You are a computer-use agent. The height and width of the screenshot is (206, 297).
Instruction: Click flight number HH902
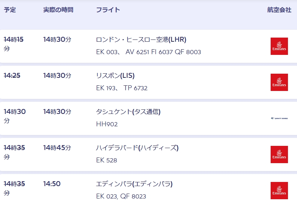107,124
